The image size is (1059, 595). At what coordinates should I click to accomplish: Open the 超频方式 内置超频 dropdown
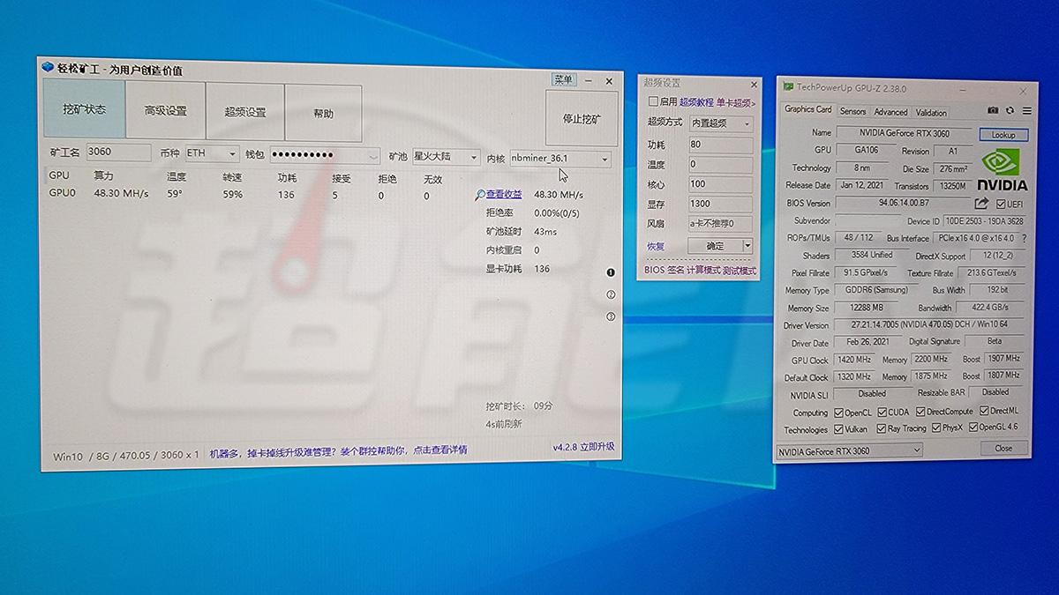pos(719,123)
